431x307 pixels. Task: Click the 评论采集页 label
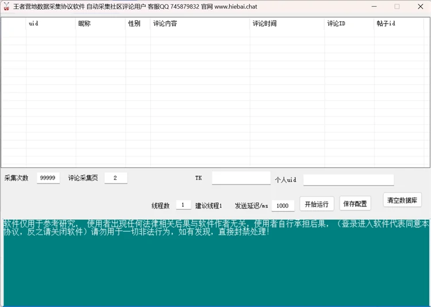tap(83, 178)
